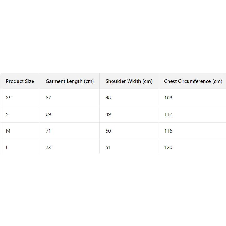Click shoulder width value 49
The width and height of the screenshot is (226, 226).
click(x=108, y=114)
